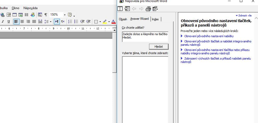
Task: Click the Help topic pane scroll-up arrow
Action: click(256, 18)
